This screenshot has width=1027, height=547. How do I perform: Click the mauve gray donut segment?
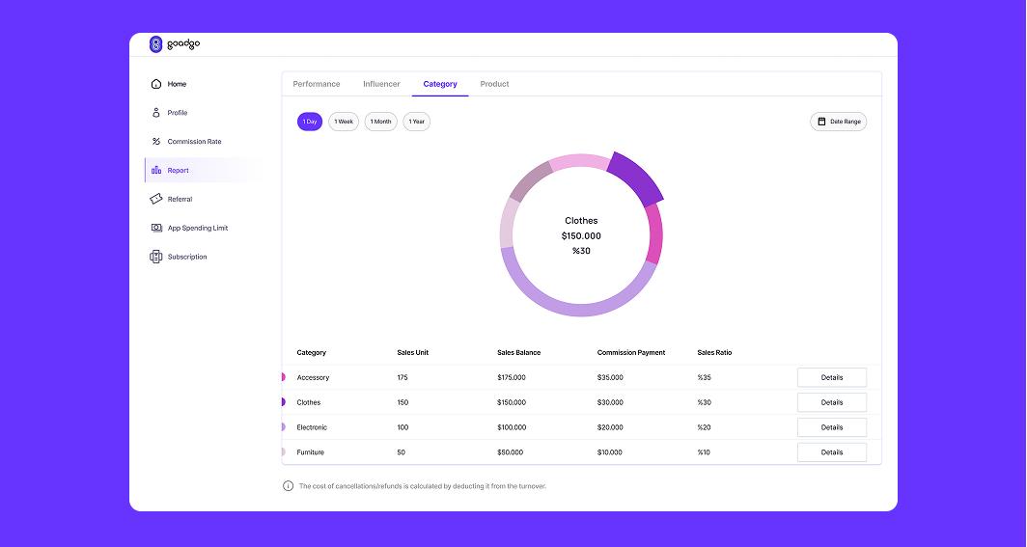[x=529, y=180]
